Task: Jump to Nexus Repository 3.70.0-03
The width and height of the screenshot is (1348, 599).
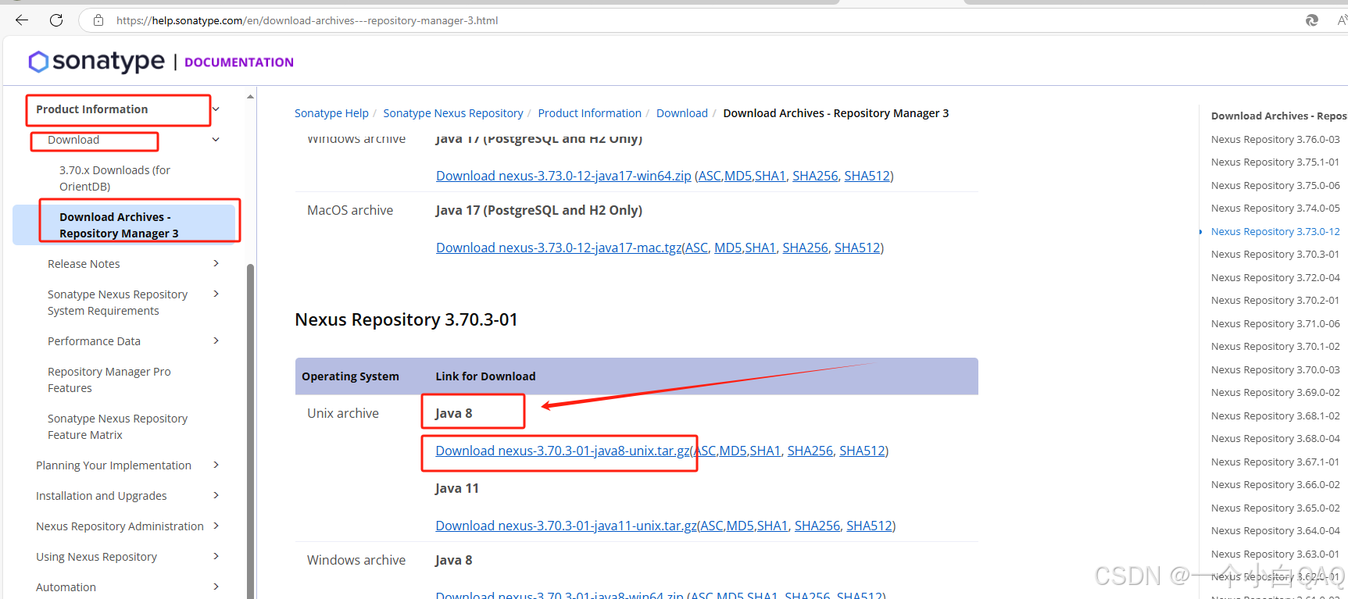Action: pyautogui.click(x=1275, y=370)
